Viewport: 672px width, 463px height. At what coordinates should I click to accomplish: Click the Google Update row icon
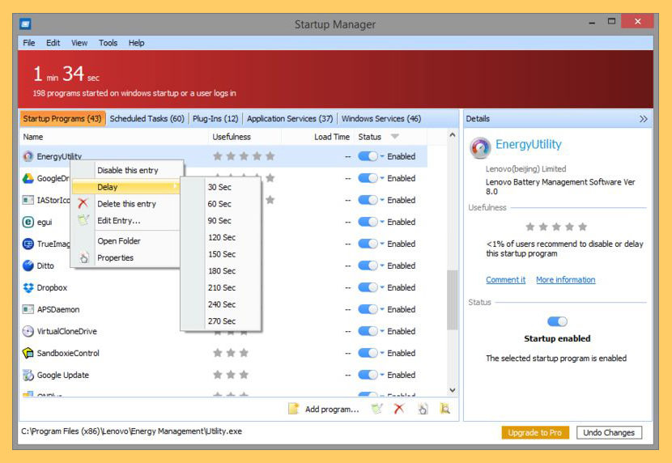click(x=28, y=375)
